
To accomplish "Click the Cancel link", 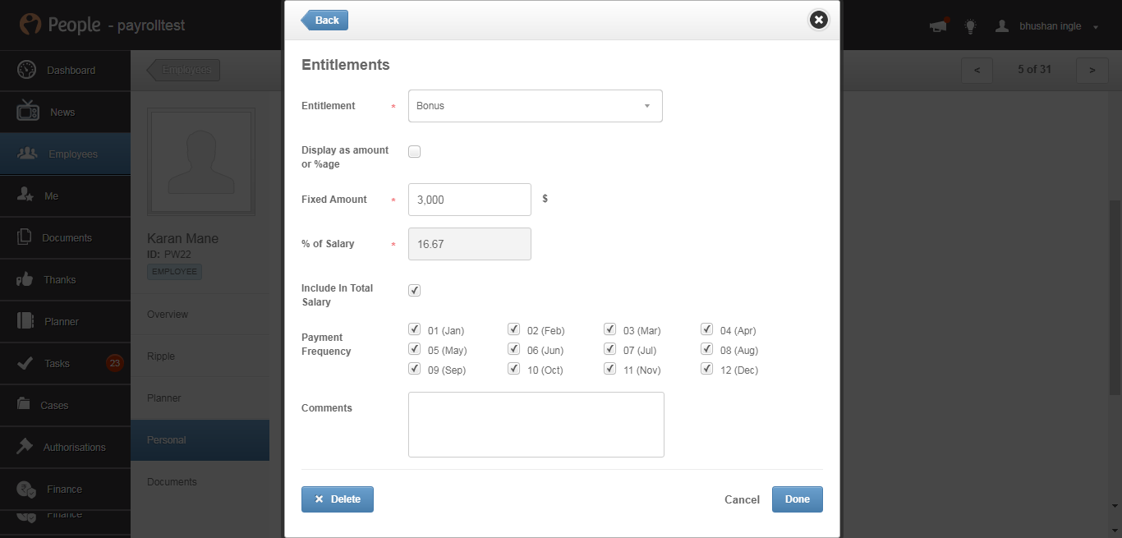I will coord(742,499).
